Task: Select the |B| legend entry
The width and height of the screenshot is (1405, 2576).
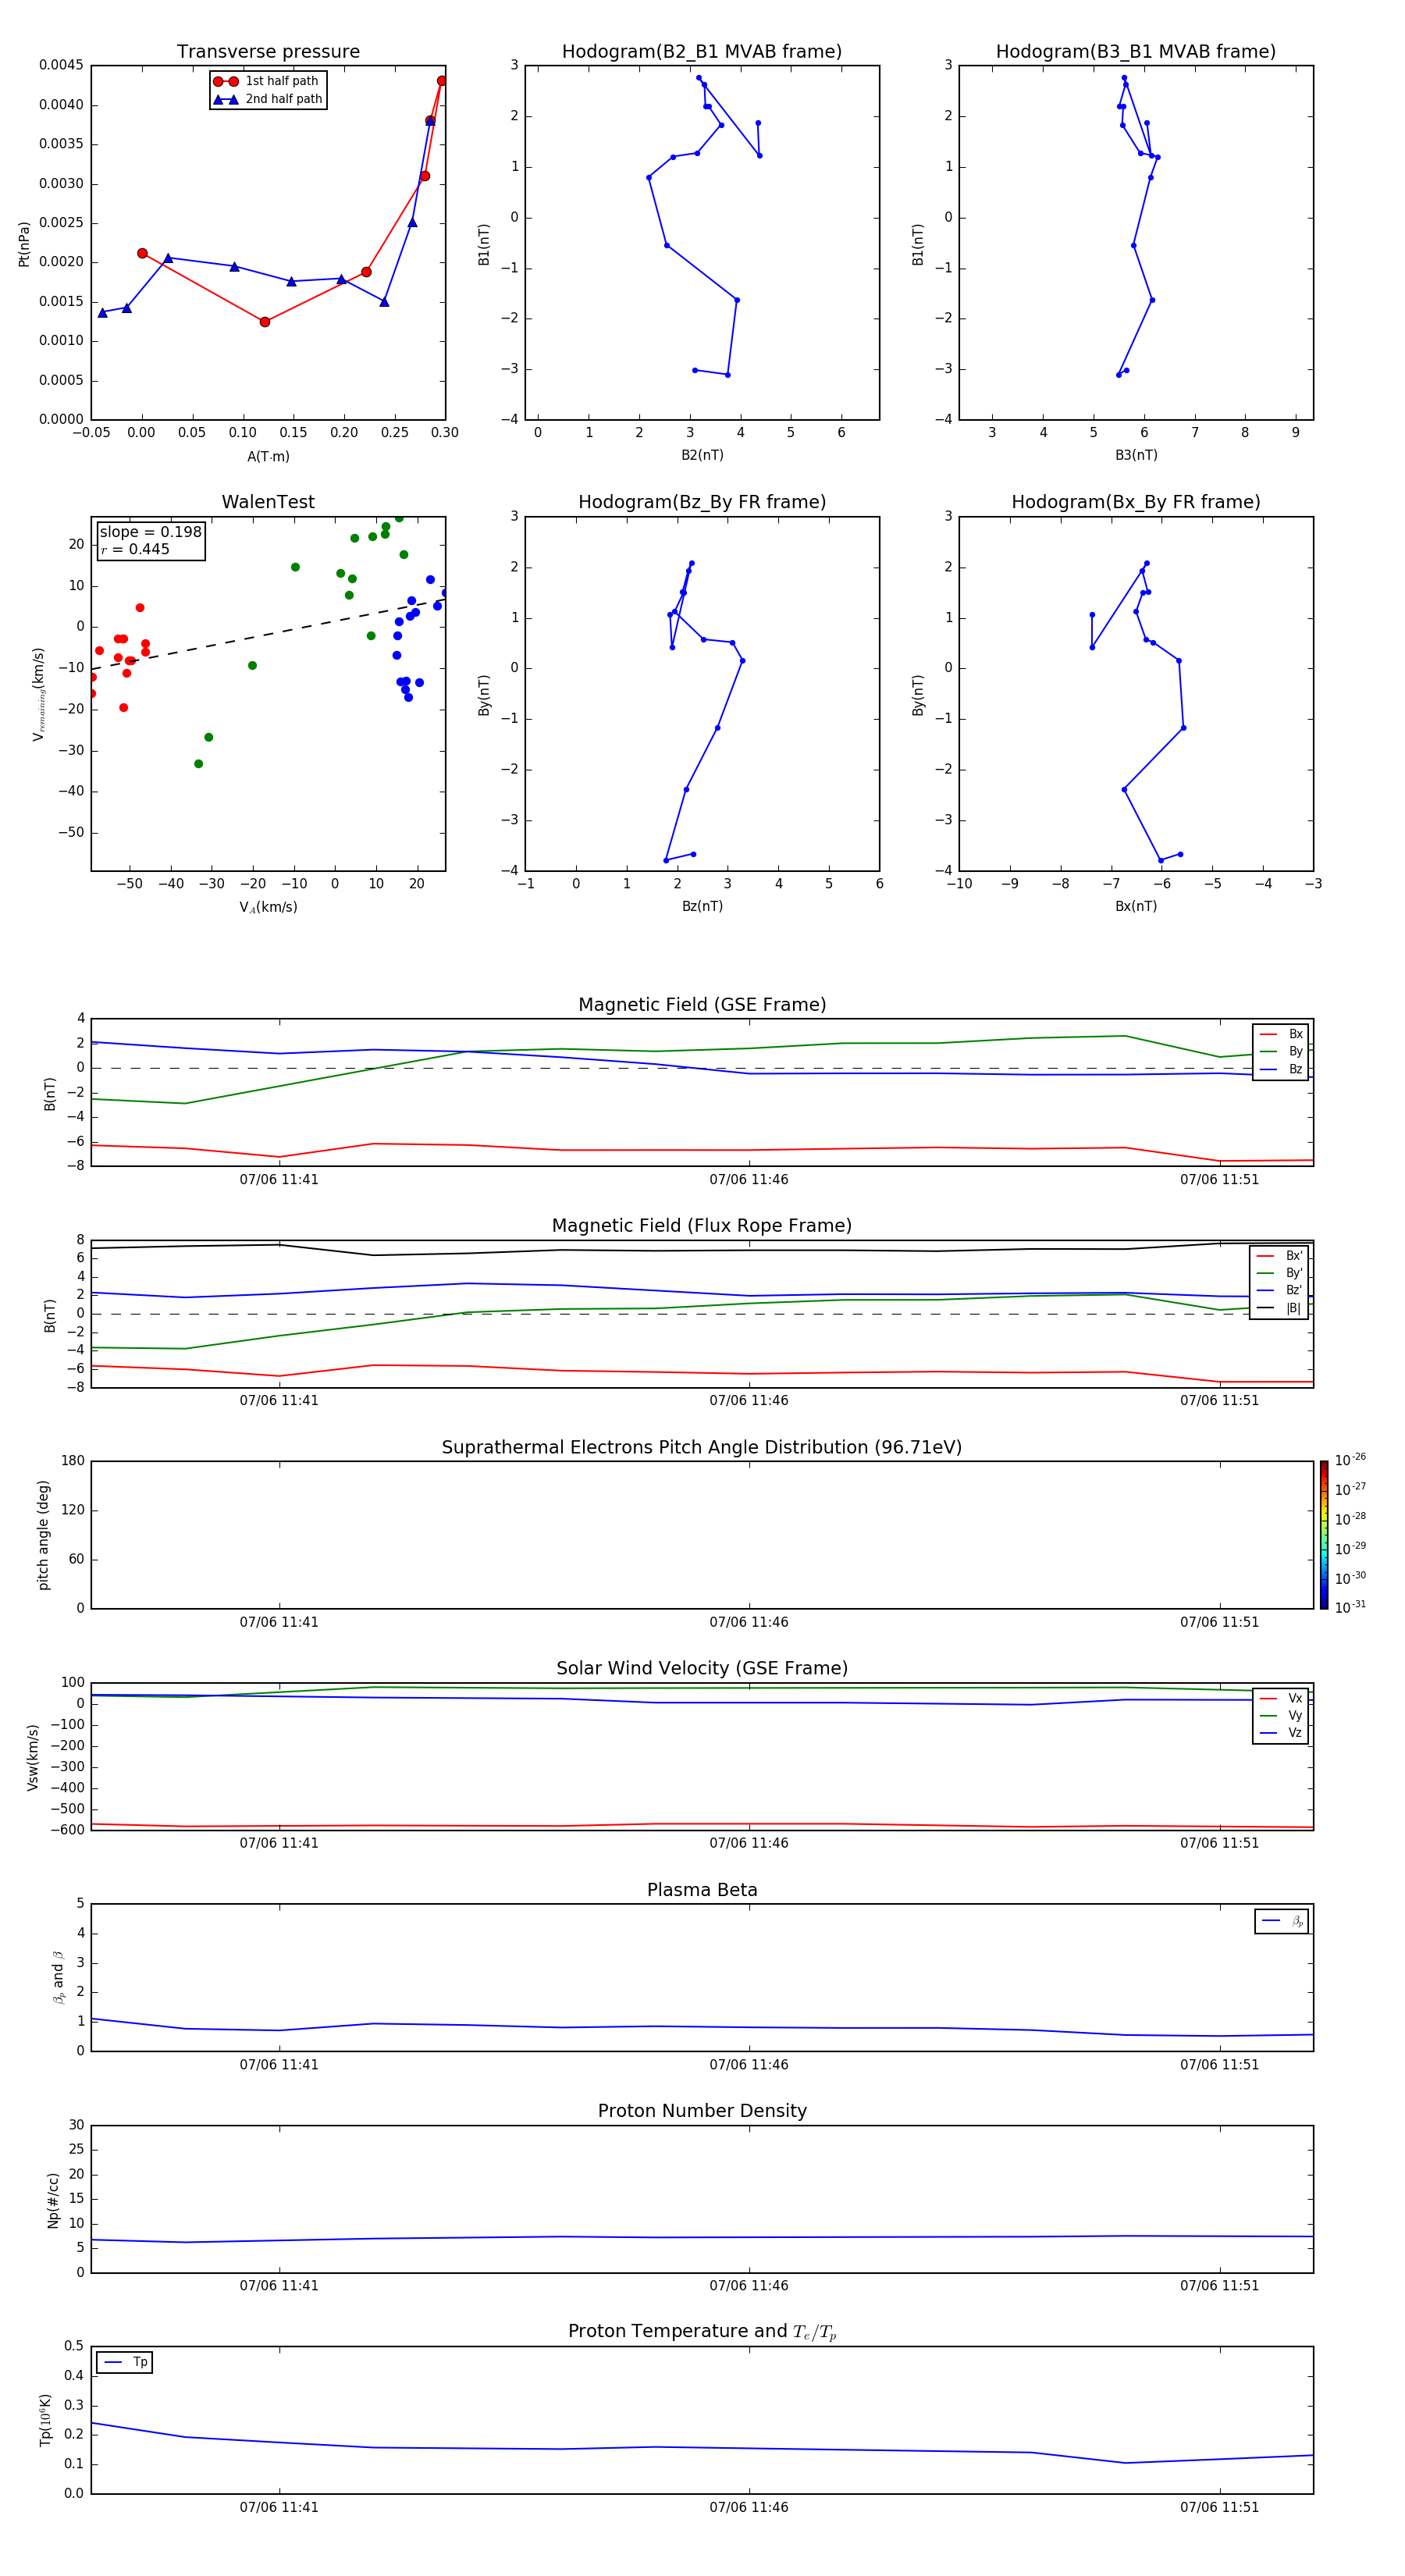Action: 1280,1308
